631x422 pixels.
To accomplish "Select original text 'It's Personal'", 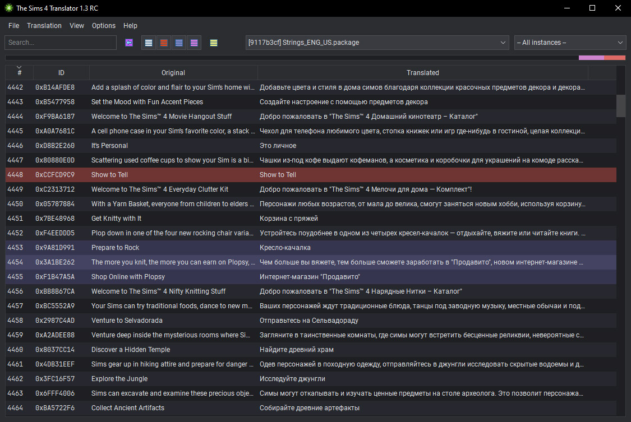I will tap(109, 146).
